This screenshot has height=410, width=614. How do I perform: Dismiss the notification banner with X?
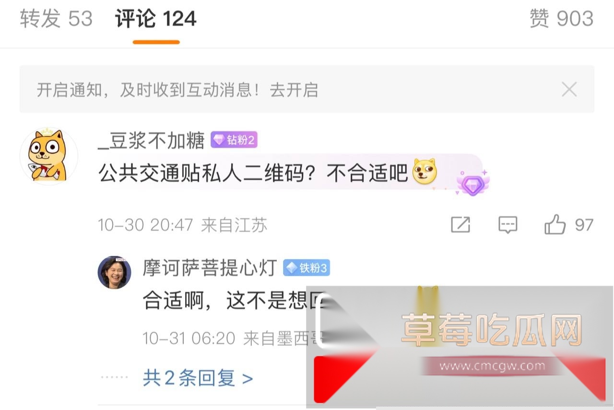tap(569, 89)
